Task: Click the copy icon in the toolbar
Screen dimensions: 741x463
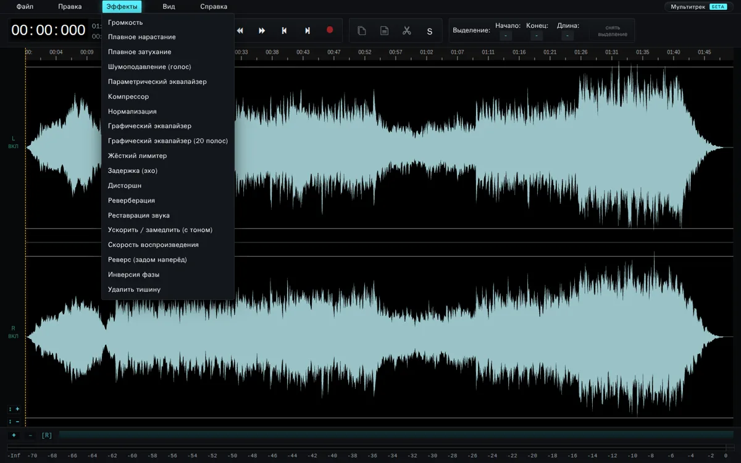Action: (362, 31)
